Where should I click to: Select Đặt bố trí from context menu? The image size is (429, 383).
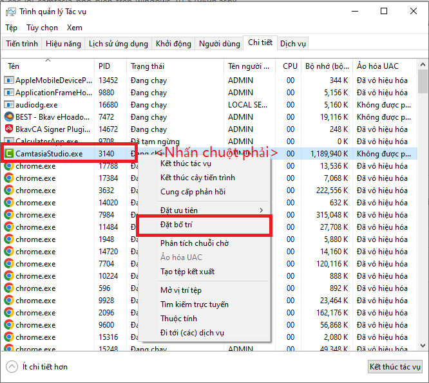point(205,225)
